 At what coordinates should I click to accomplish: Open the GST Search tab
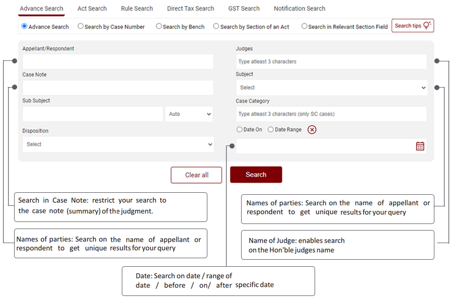[244, 9]
